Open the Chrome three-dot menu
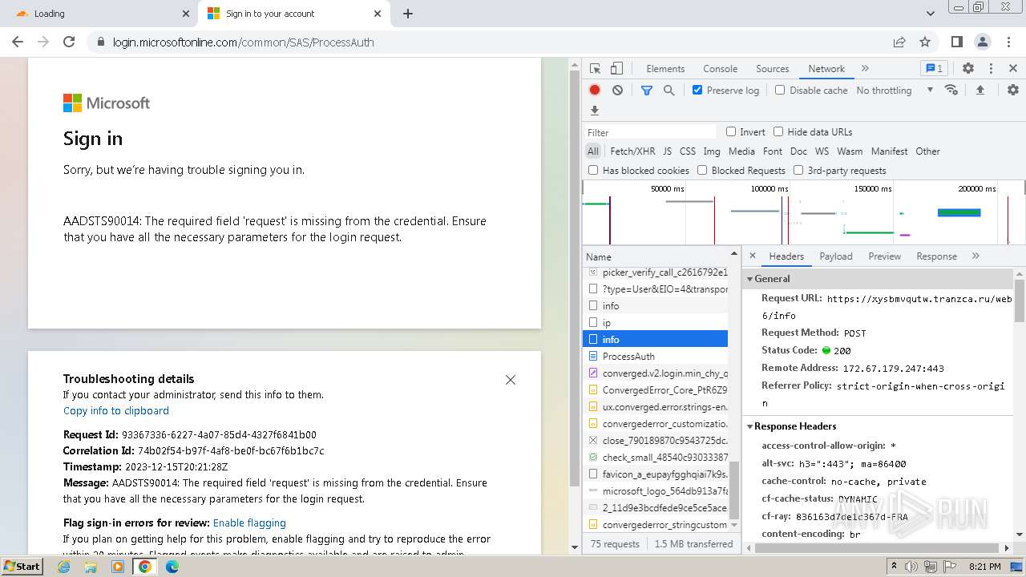This screenshot has height=577, width=1026. 1008,42
